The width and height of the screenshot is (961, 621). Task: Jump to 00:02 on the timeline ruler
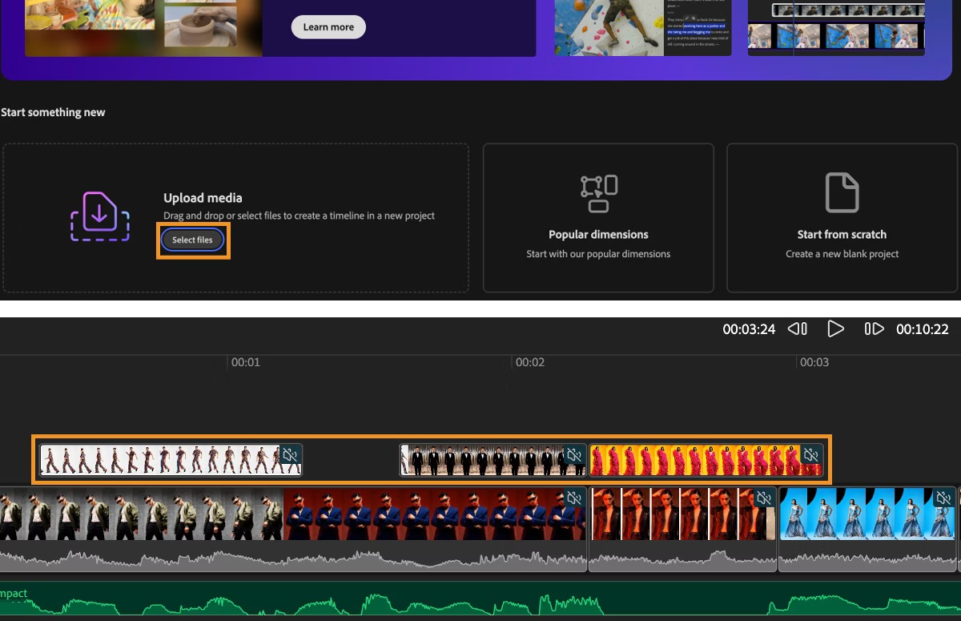point(529,363)
